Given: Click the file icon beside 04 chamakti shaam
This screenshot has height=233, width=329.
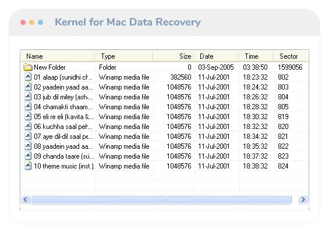Looking at the screenshot, I should click(x=28, y=106).
